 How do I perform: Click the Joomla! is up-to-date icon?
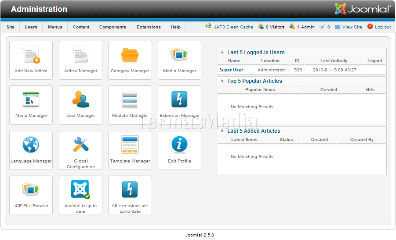coord(80,190)
